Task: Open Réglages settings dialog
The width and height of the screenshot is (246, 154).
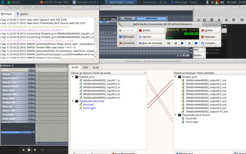Action: coord(210,37)
